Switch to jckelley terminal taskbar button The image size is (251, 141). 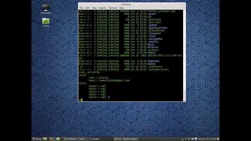point(100,139)
